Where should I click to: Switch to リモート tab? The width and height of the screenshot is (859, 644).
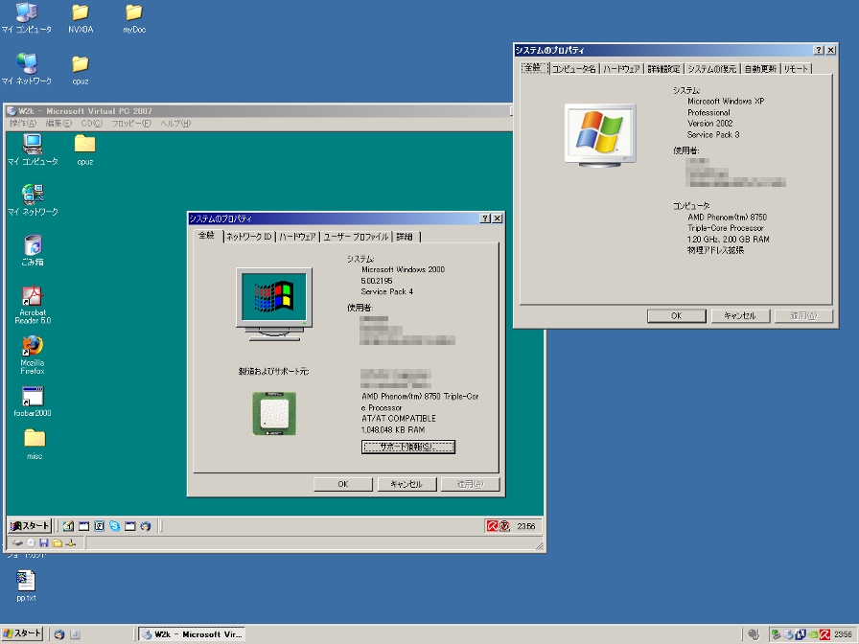click(x=796, y=69)
